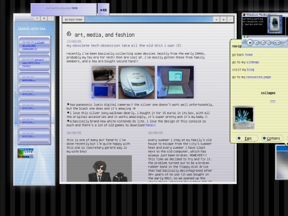
Task: Click the 'collages' heading
Action: coord(268,93)
